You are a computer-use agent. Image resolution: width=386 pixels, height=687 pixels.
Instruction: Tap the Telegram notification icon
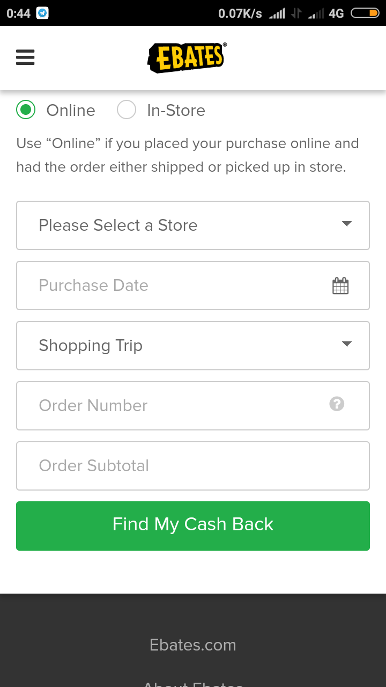point(42,13)
